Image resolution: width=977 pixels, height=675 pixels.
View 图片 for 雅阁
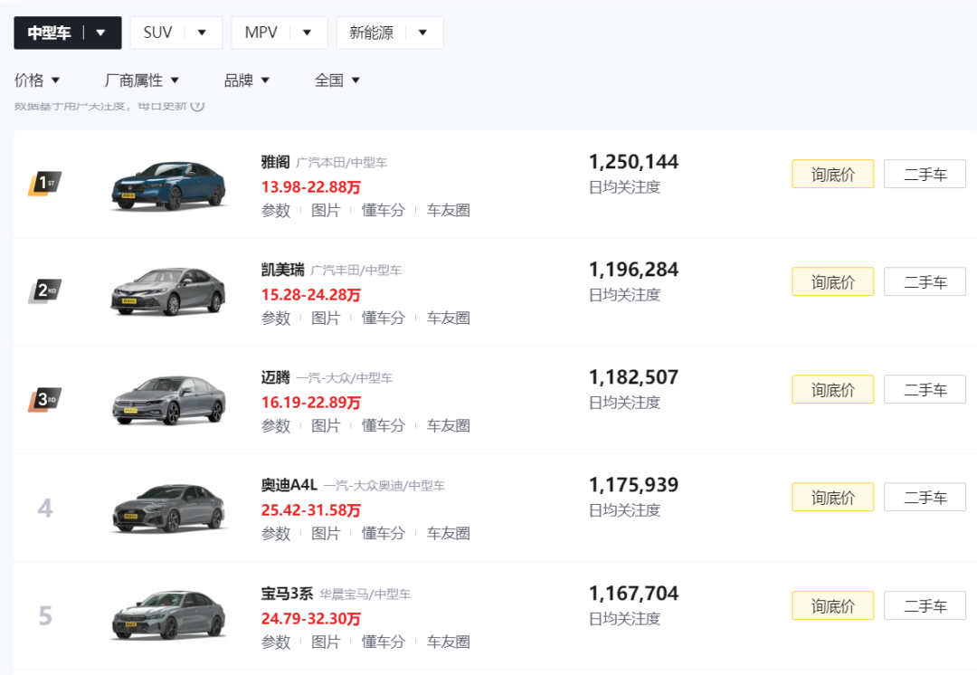326,211
